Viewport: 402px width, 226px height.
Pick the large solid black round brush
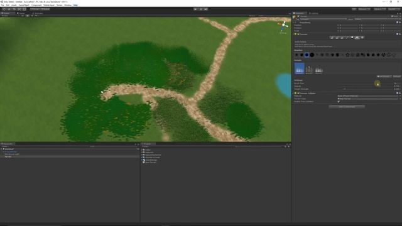coord(312,55)
